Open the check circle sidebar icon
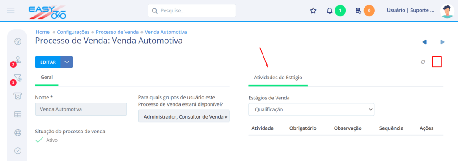Image resolution: width=458 pixels, height=161 pixels. click(18, 150)
